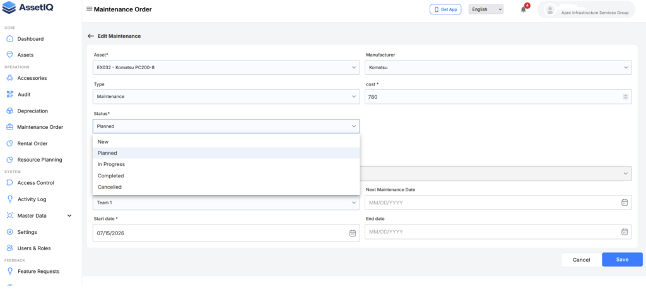Open the English language selector
Screen dimensions: 646x305
486,9
